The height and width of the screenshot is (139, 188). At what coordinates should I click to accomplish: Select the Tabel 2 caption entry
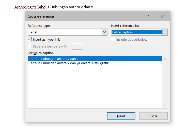(69, 63)
